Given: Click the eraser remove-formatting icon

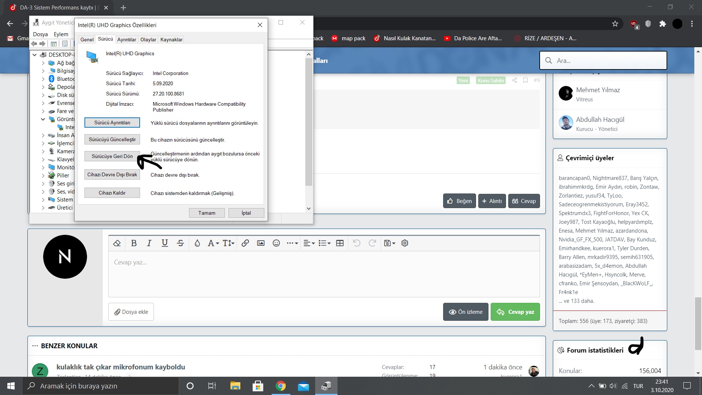Looking at the screenshot, I should click(117, 243).
